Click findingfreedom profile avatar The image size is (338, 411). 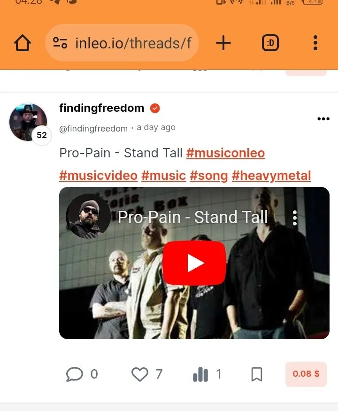(x=28, y=122)
